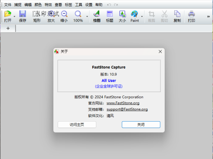The height and width of the screenshot is (159, 213).
Task: Open the 特效 menu
Action: tap(48, 5)
